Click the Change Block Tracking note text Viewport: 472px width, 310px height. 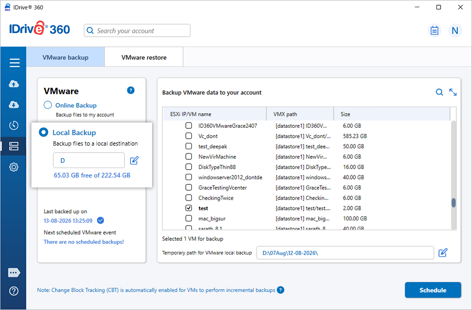point(156,290)
